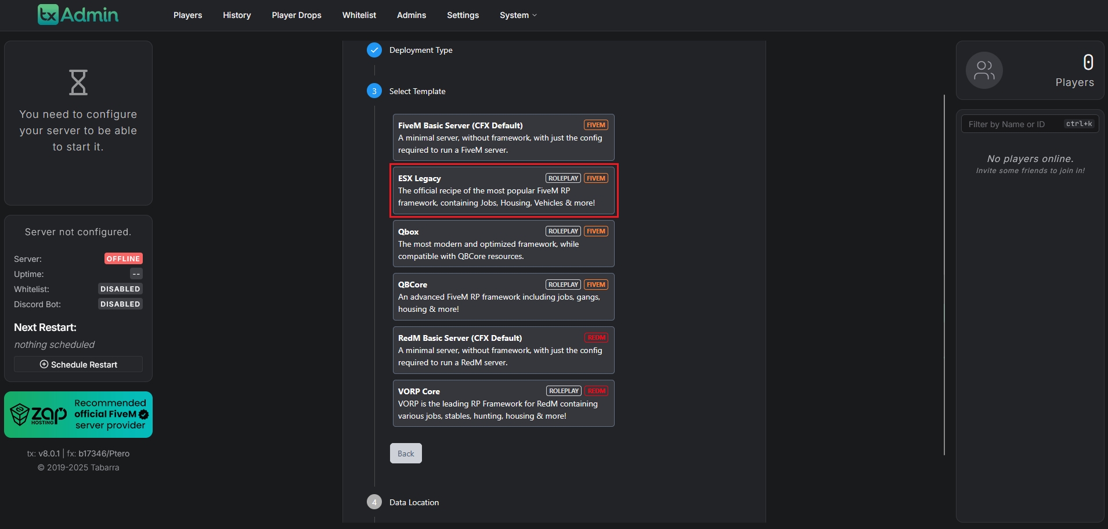The height and width of the screenshot is (529, 1108).
Task: Click the Deployment Type checkmark step icon
Action: click(x=374, y=50)
